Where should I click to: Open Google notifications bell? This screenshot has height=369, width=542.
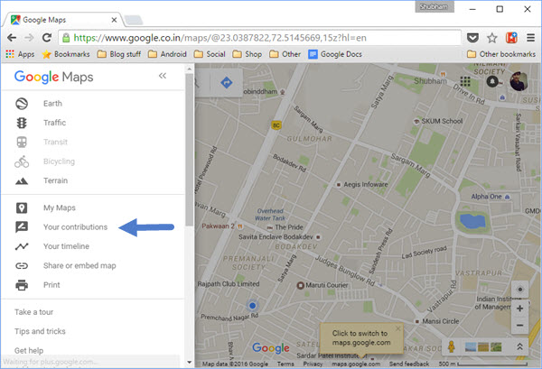click(492, 81)
